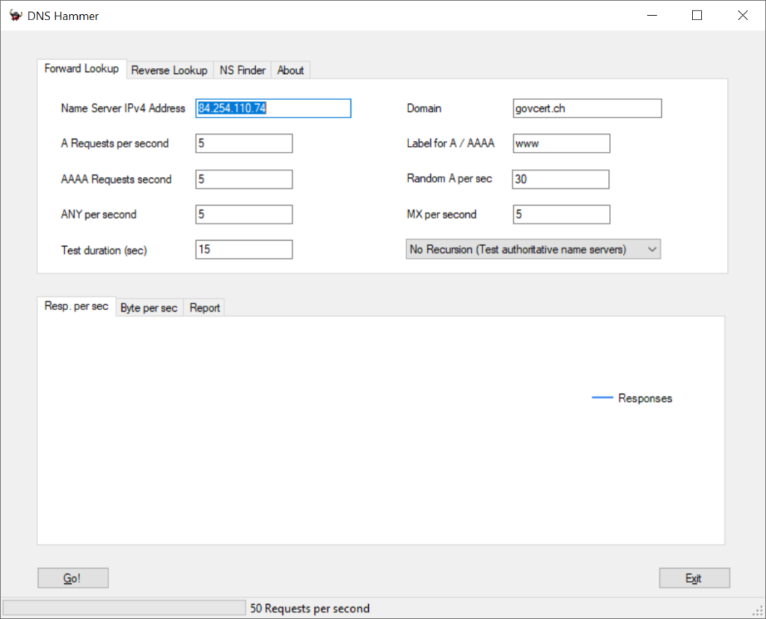Switch to the Reverse Lookup tab
This screenshot has width=766, height=619.
pyautogui.click(x=169, y=70)
